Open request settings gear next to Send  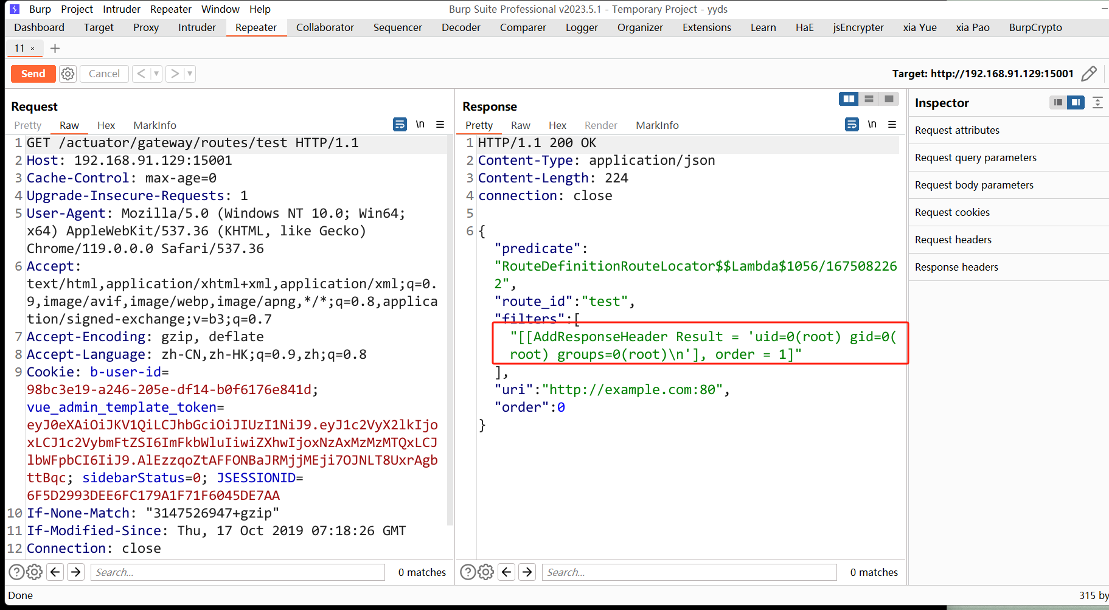68,74
